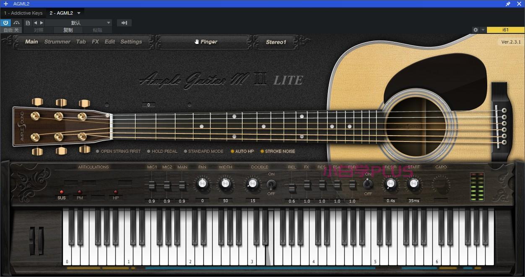
Task: Click the FSR fader
Action: [352, 185]
